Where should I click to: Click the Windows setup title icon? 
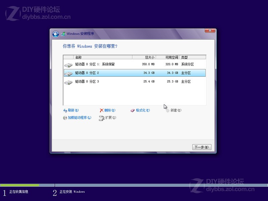click(x=63, y=34)
